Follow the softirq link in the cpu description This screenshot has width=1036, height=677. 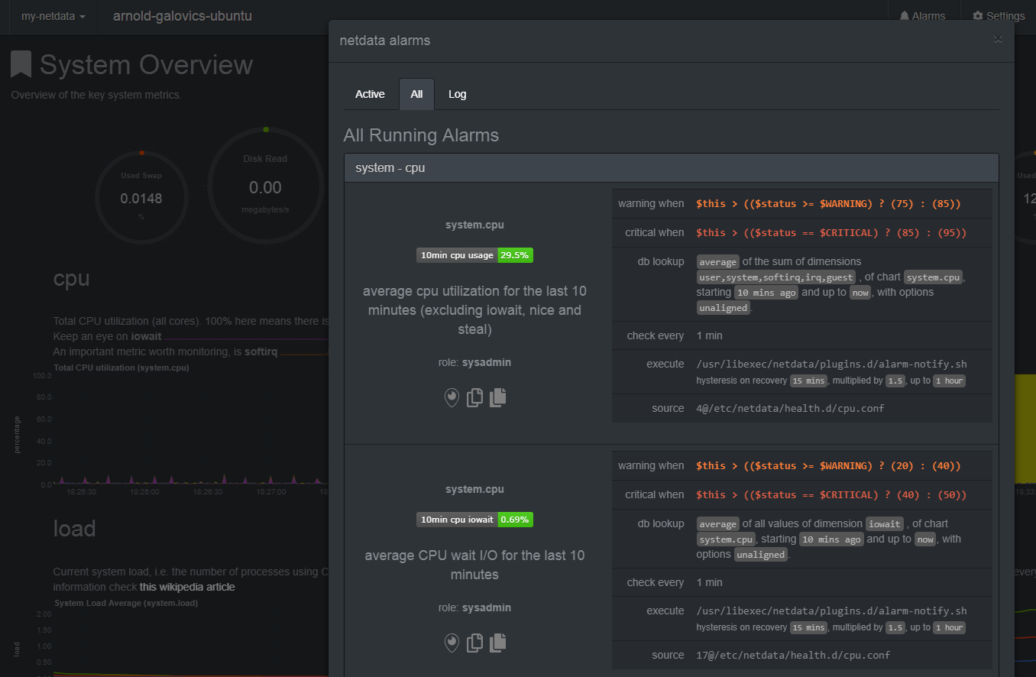click(x=261, y=351)
